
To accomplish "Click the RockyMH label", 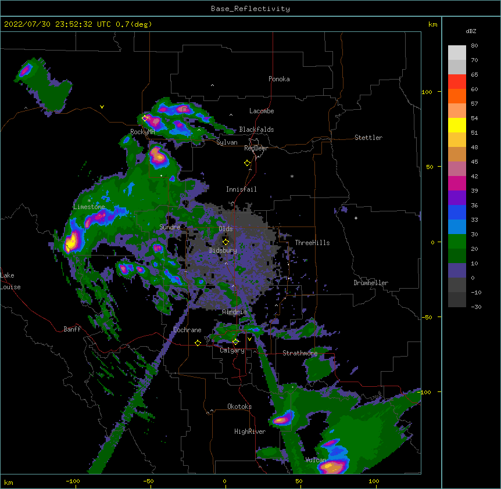I will (x=142, y=132).
